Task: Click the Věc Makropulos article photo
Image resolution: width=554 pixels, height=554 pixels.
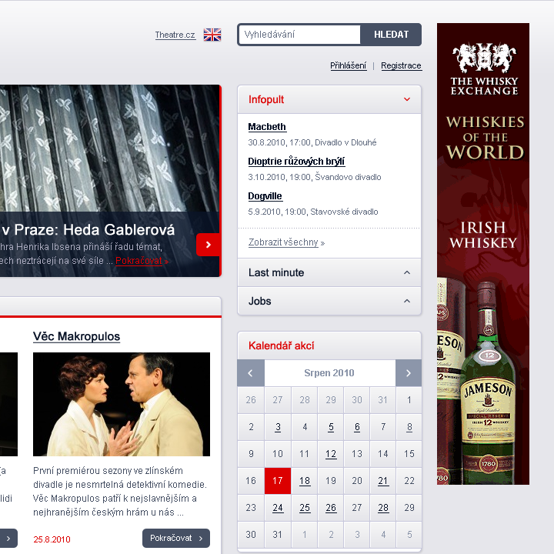Action: click(x=122, y=404)
